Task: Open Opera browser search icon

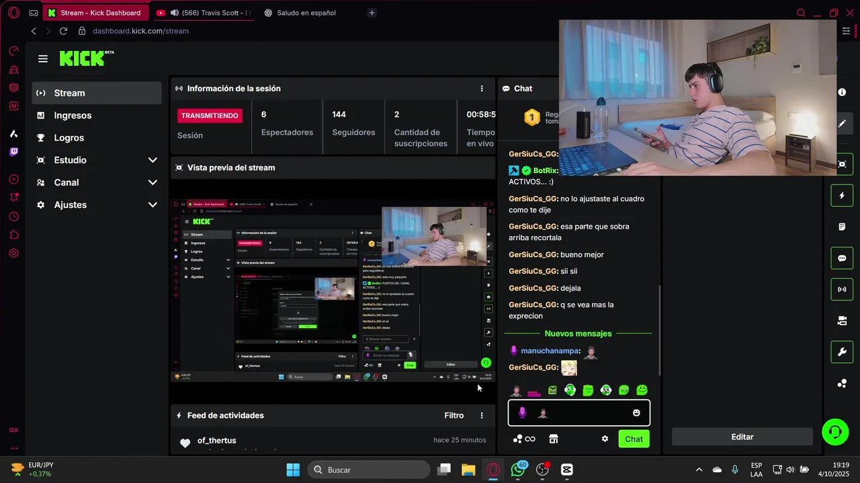Action: pyautogui.click(x=801, y=13)
